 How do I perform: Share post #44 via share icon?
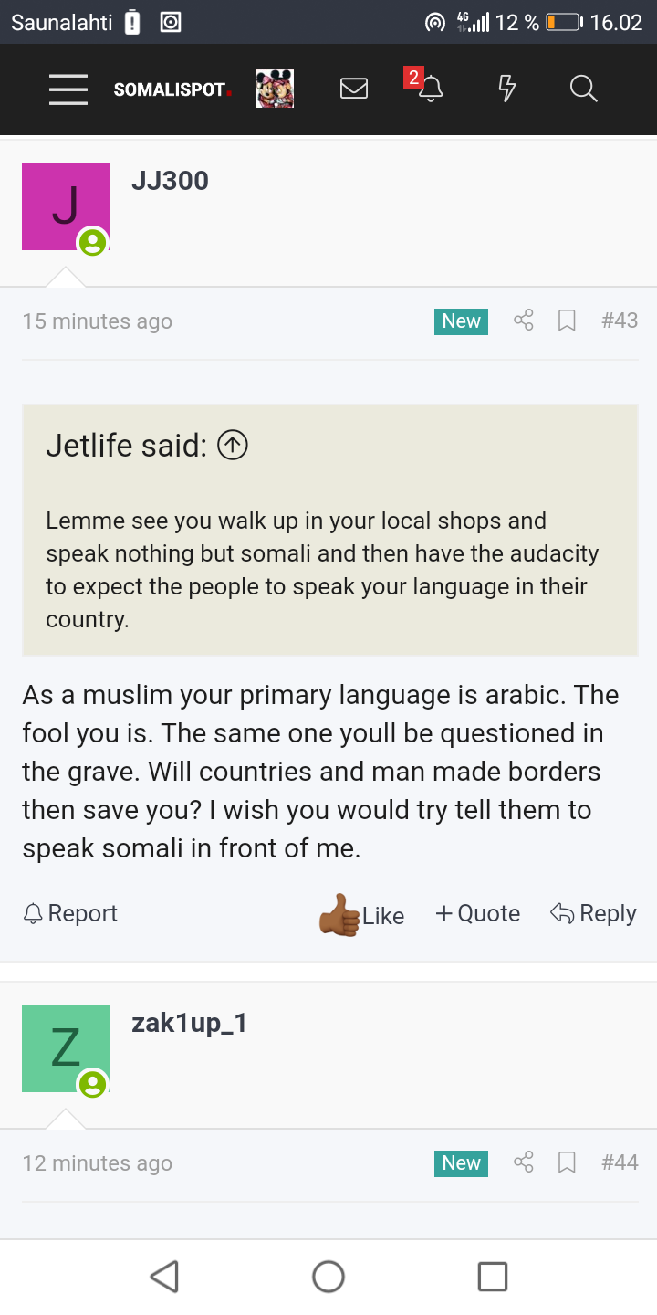point(524,1162)
